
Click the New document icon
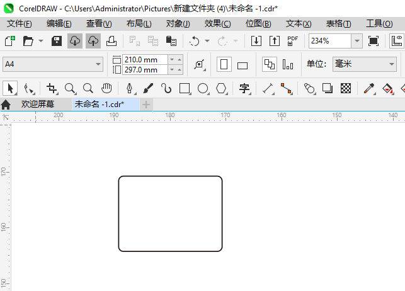10,41
